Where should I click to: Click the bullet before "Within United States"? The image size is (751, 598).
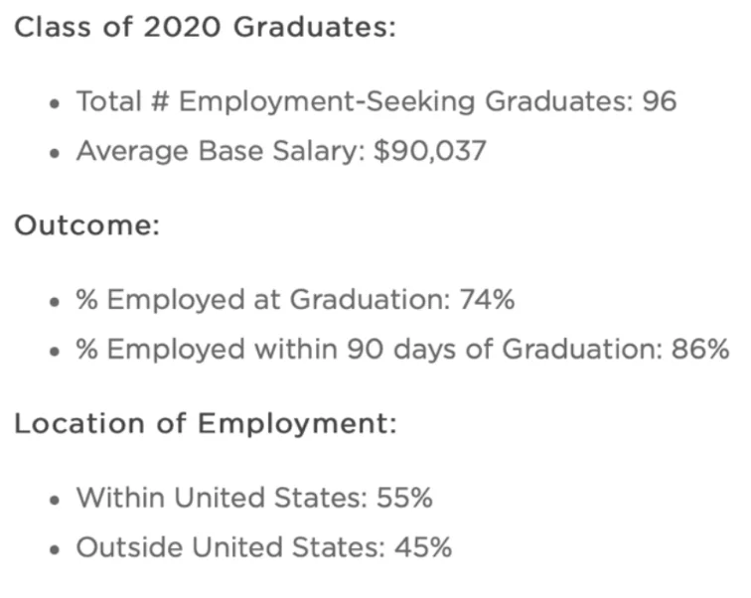[x=55, y=499]
